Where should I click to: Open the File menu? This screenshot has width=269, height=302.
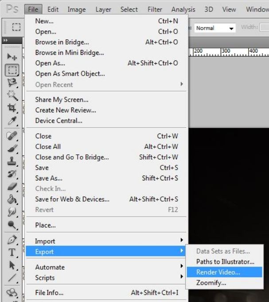pyautogui.click(x=33, y=9)
